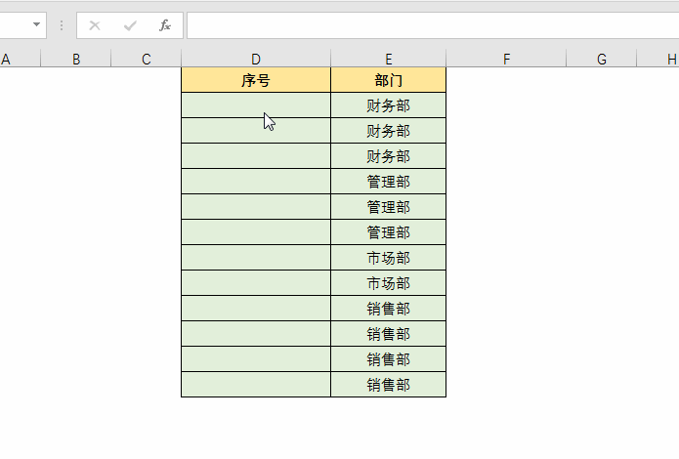
Task: Select column A header
Action: click(18, 59)
